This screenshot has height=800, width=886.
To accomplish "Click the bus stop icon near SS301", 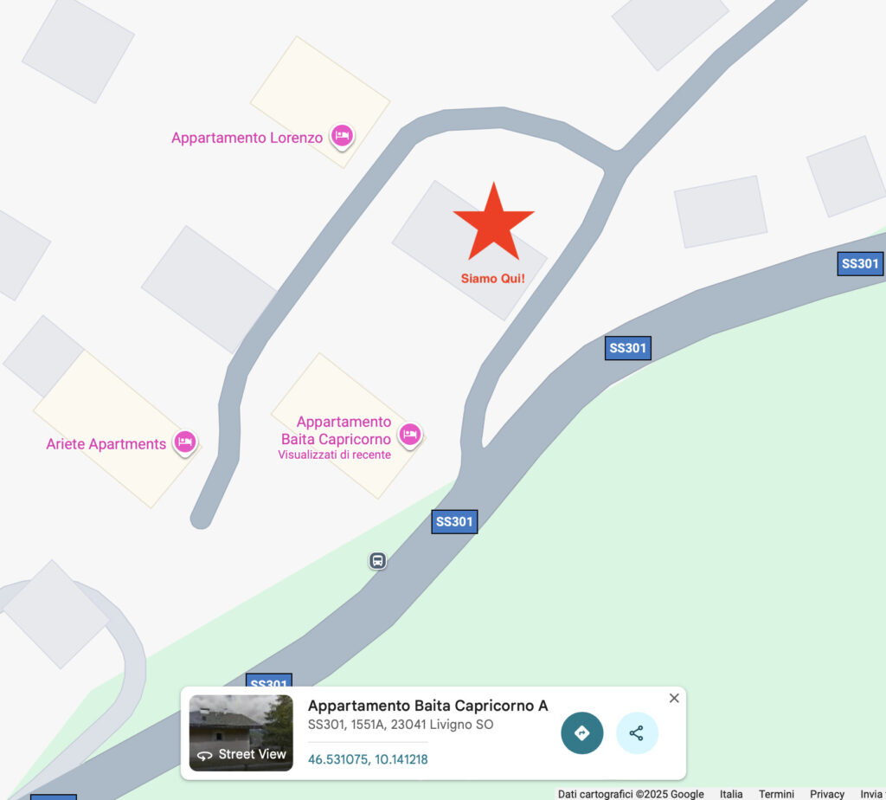I will (x=377, y=561).
